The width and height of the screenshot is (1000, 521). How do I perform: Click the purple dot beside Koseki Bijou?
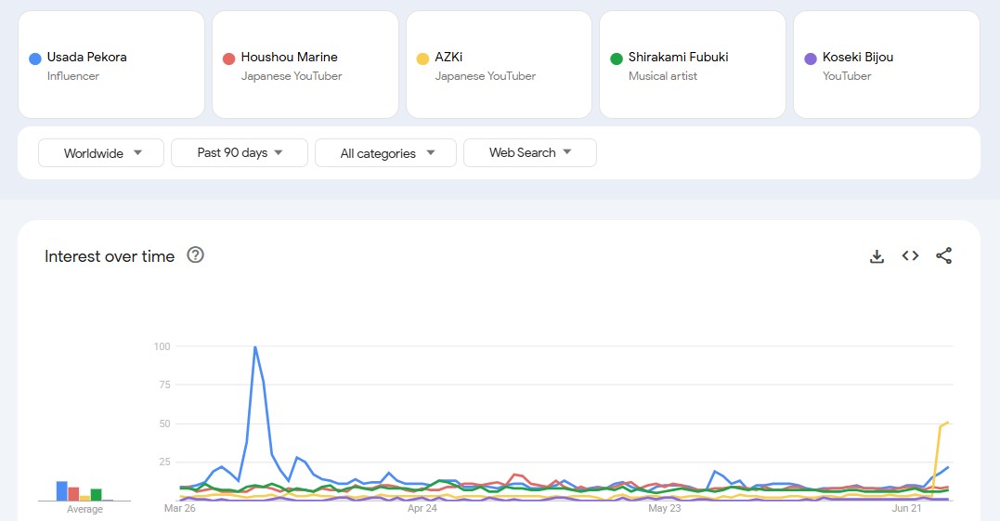811,59
